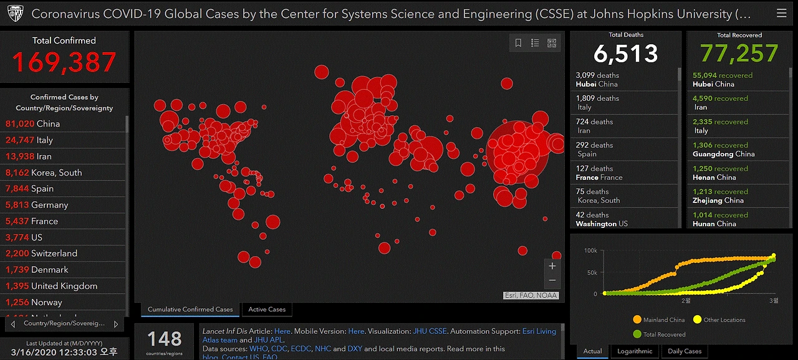Toggle Total Recovered legend swatch

pos(637,334)
